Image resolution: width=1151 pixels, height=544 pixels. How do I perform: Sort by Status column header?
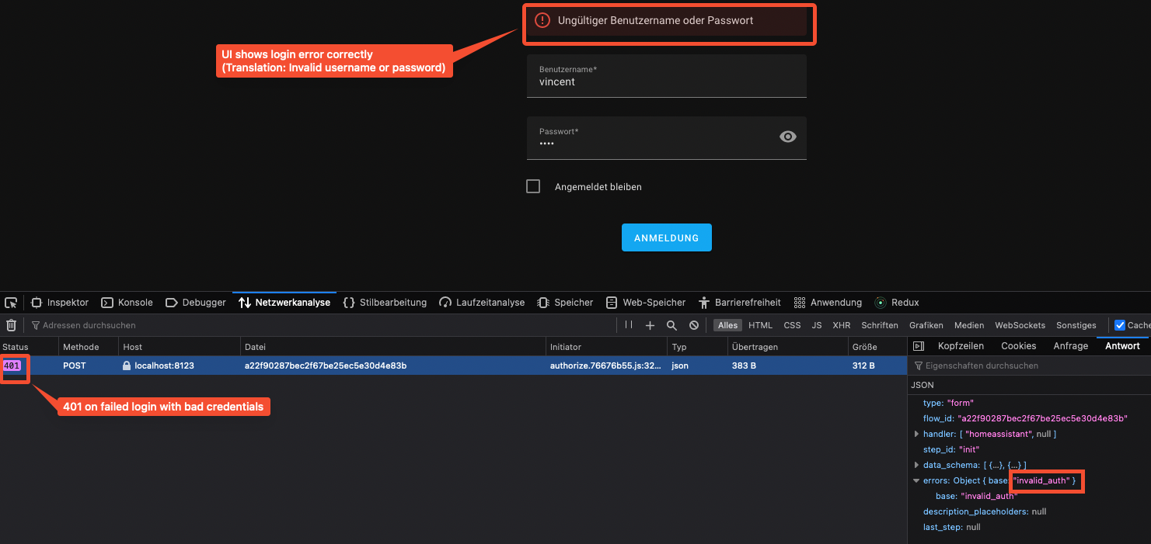pos(29,347)
